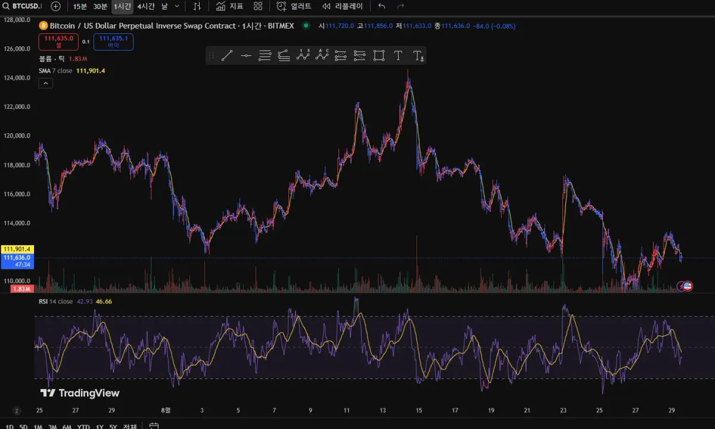Click the plus icon to add symbol
Image resolution: width=715 pixels, height=429 pixels.
55,7
